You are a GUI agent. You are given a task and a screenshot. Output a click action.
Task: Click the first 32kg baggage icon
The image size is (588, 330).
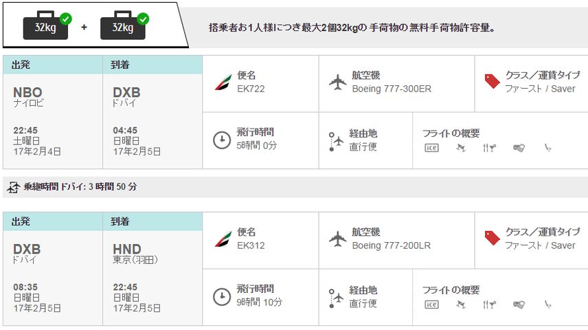[x=47, y=25]
